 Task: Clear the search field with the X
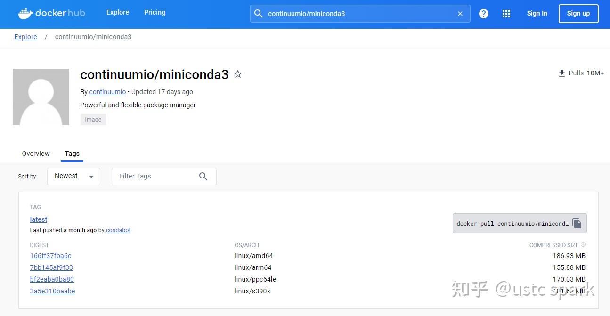pos(460,13)
